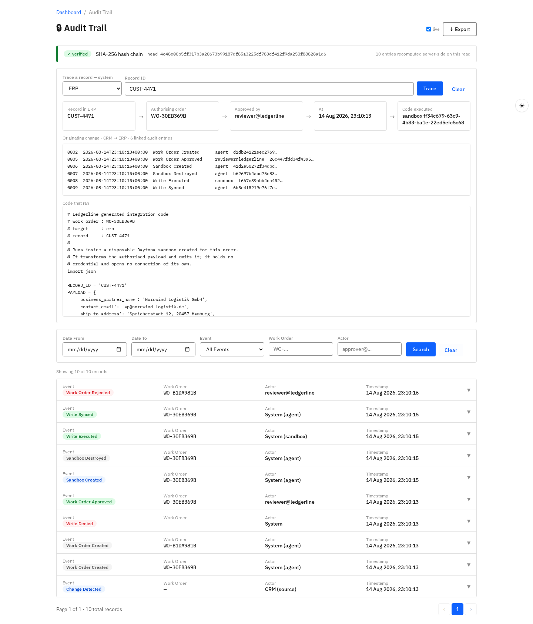Click the Audit Trail lock icon
The image size is (533, 624).
click(x=59, y=28)
